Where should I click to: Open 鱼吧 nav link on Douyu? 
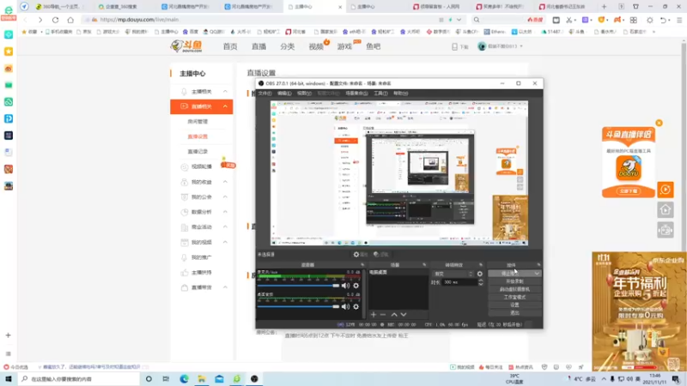[x=374, y=46]
